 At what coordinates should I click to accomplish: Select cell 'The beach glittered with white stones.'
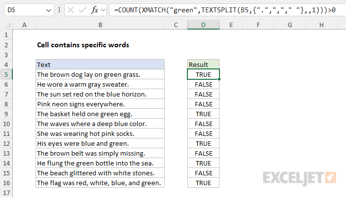tap(100, 173)
